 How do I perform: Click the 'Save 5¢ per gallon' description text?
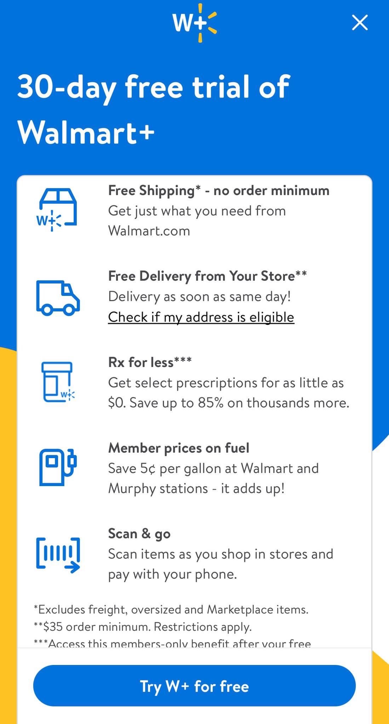[x=213, y=478]
